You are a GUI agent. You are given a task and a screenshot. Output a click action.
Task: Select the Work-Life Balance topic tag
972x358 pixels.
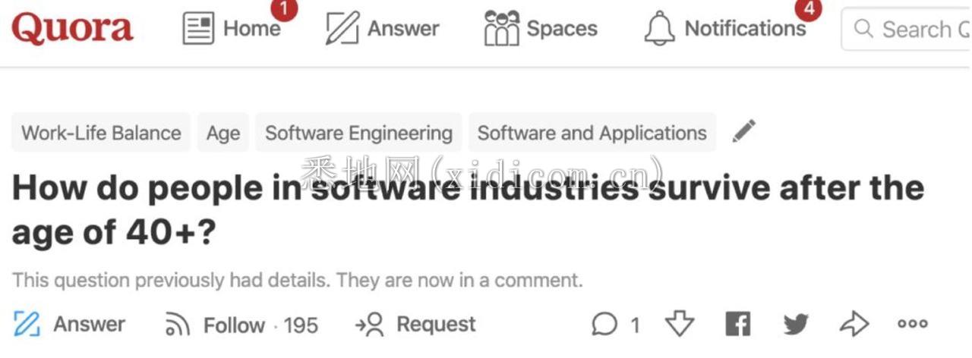[x=101, y=133]
